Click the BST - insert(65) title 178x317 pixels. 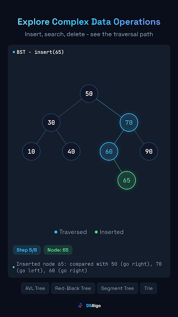click(x=40, y=52)
